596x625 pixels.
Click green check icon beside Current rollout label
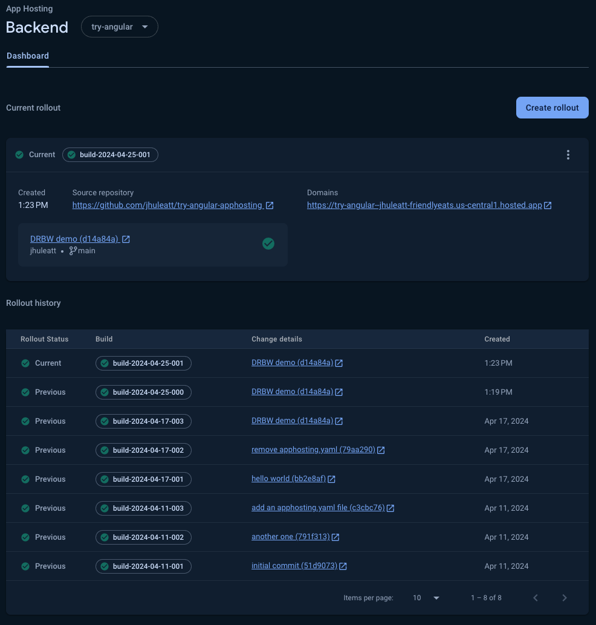(19, 155)
